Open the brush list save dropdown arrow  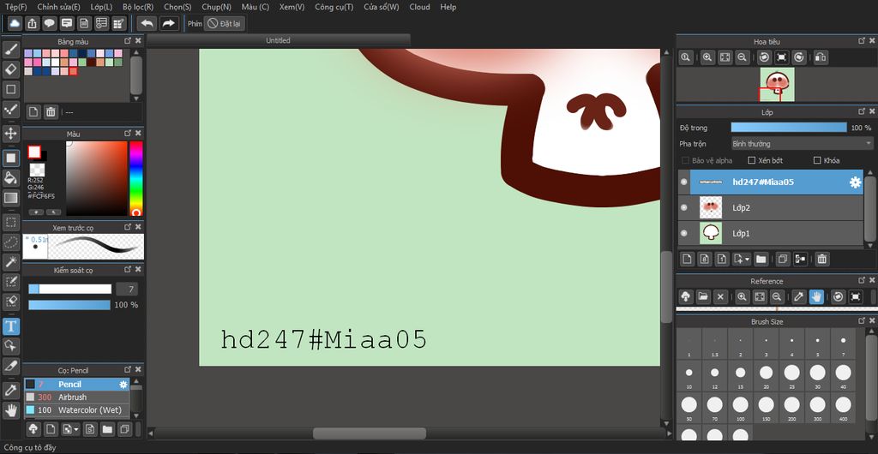[77, 429]
